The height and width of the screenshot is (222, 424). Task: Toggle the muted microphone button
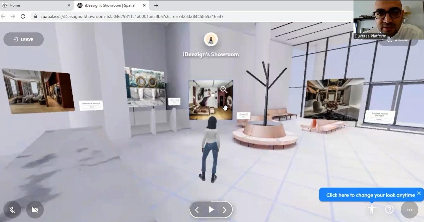click(12, 210)
